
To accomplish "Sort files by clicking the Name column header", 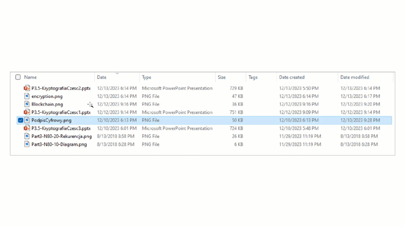I will 30,77.
